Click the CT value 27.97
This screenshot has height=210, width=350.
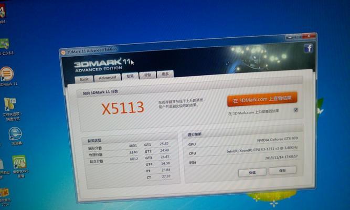[166, 176]
